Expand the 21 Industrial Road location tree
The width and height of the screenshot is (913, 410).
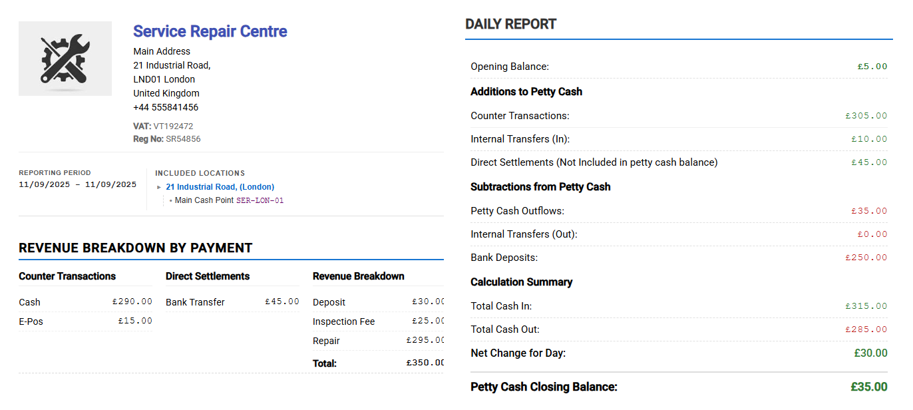point(159,187)
